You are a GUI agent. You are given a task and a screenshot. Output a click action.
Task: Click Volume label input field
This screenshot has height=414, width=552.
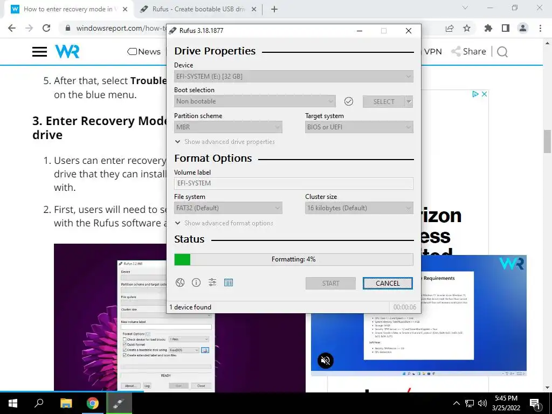tap(294, 183)
